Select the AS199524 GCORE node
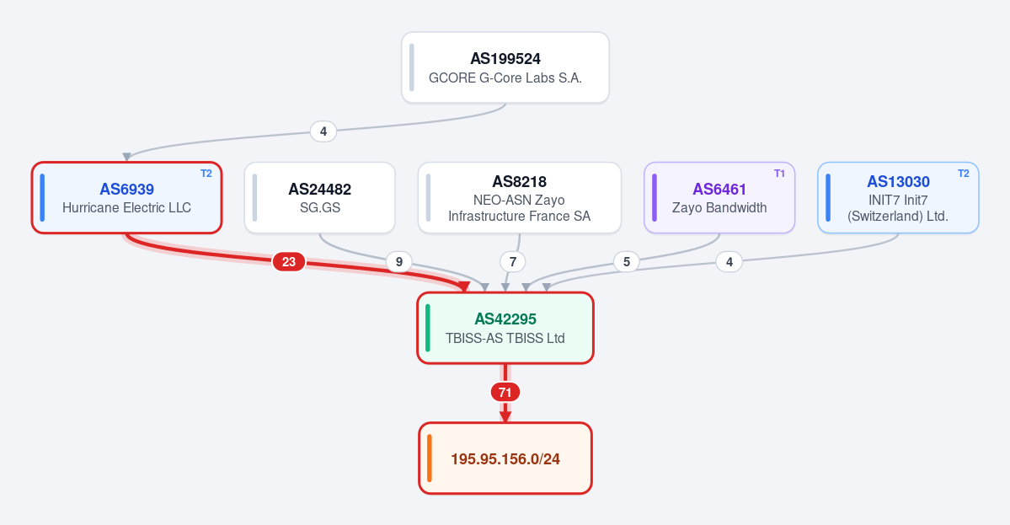Viewport: 1010px width, 525px height. [x=505, y=67]
